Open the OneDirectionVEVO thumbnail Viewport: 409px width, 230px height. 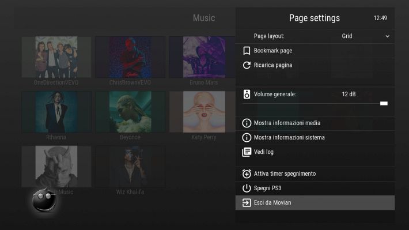coord(56,57)
